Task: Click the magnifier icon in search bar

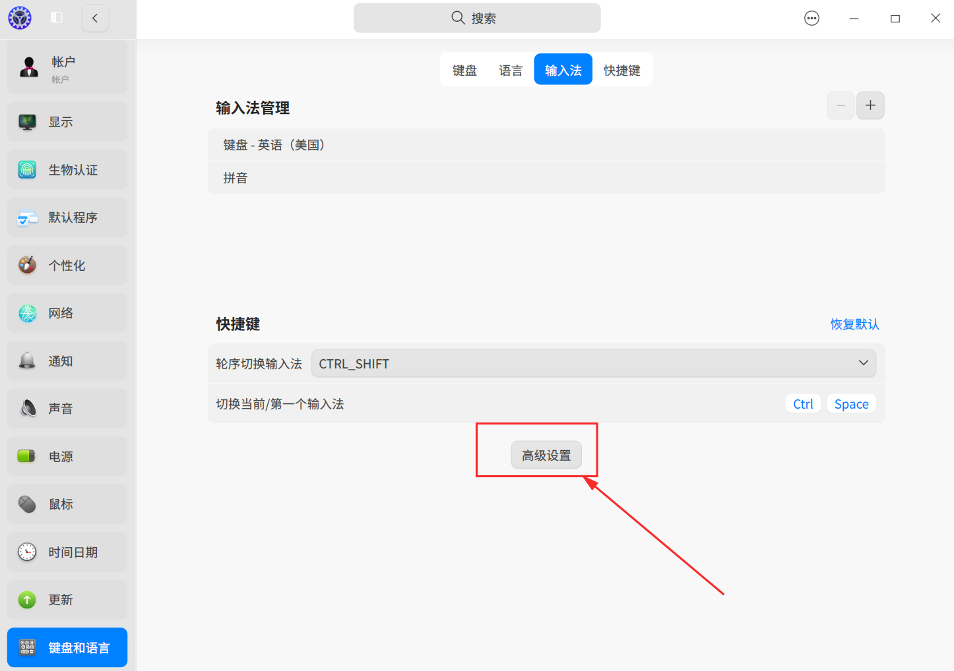Action: point(458,18)
